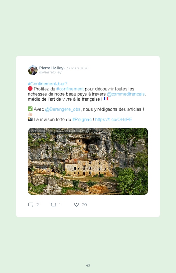This screenshot has height=273, width=176.
Task: Follow the https://t.co/OHsPE link
Action: click(114, 119)
